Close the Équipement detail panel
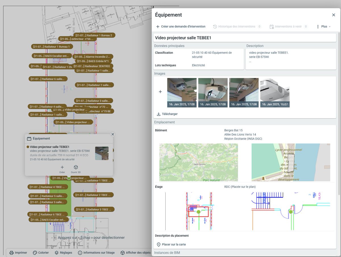341x257 pixels. click(x=334, y=15)
